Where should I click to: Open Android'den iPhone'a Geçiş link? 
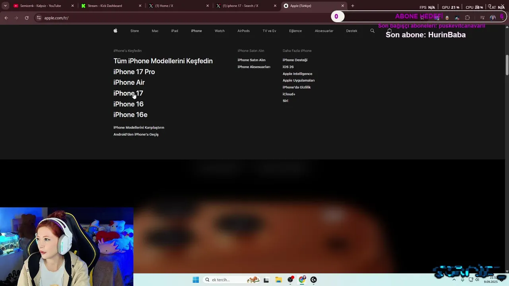[x=136, y=134]
